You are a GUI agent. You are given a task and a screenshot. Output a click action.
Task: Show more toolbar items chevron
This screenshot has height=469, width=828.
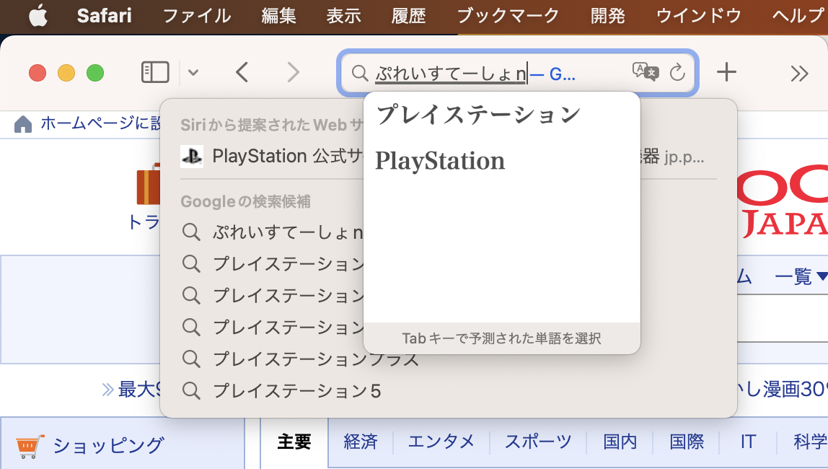[799, 73]
